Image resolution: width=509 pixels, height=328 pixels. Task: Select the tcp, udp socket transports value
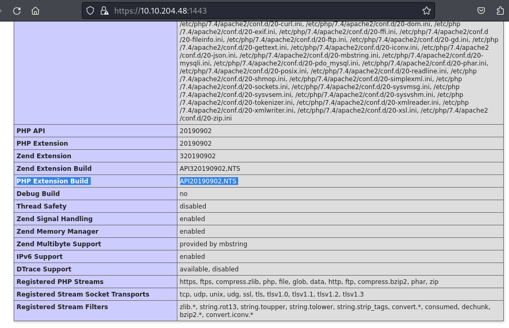pos(272,294)
